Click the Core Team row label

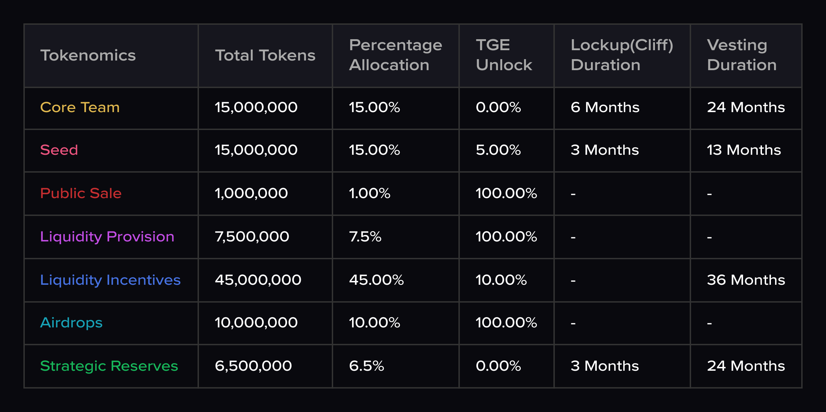point(80,107)
